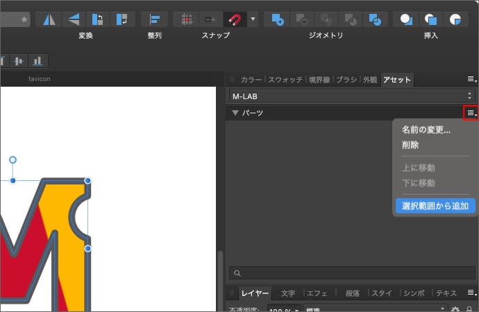Choose 選択範囲から追加 from the menu
479x312 pixels.
tap(435, 206)
